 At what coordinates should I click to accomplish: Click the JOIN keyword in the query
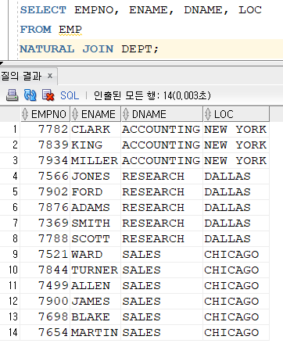click(x=98, y=49)
